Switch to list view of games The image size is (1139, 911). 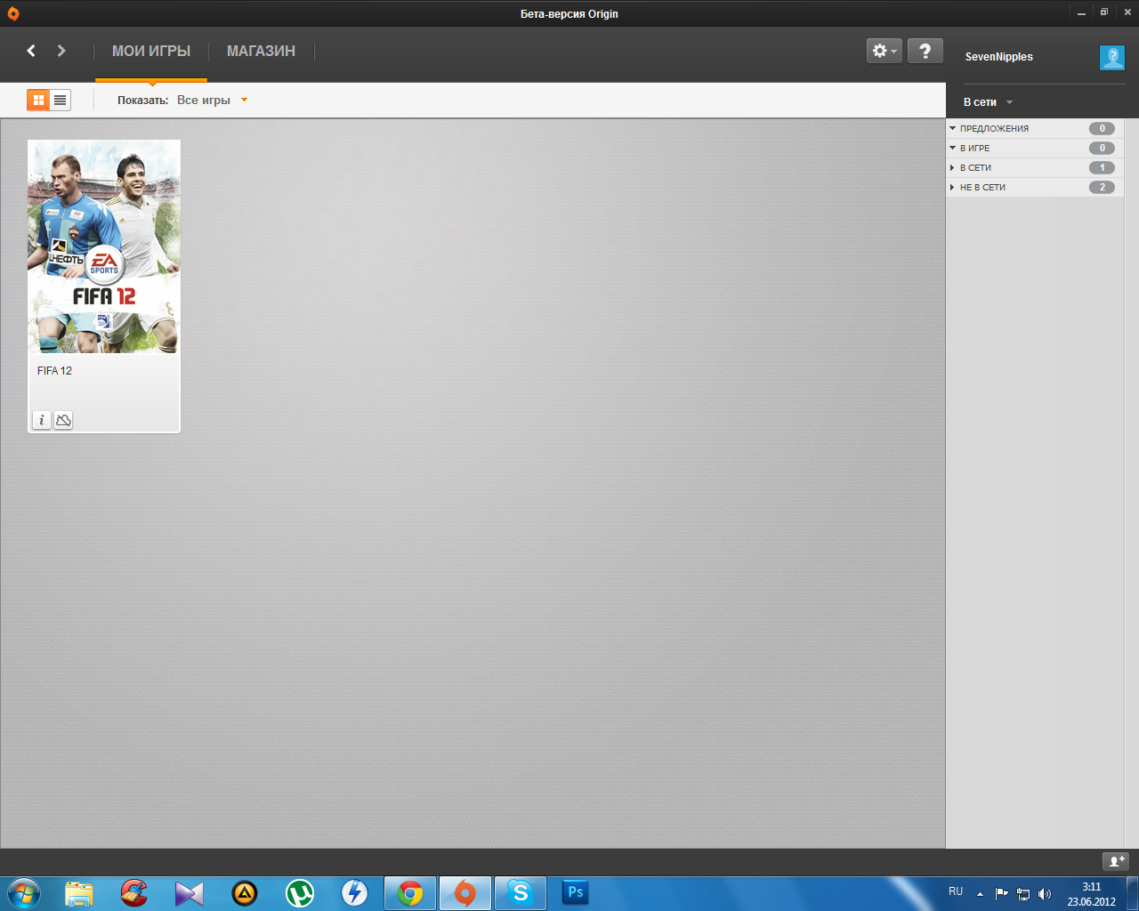click(61, 101)
